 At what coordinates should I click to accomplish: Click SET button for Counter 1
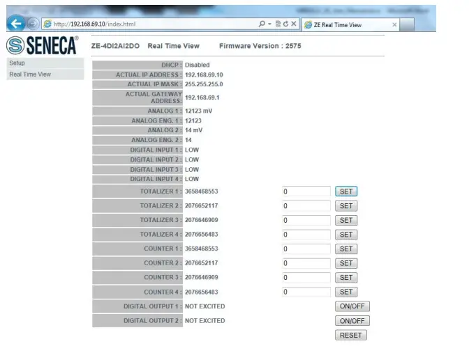tap(346, 249)
